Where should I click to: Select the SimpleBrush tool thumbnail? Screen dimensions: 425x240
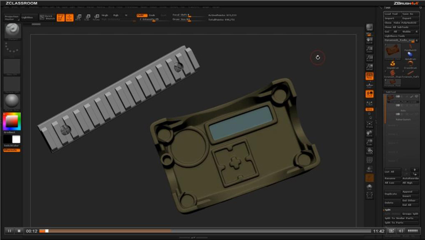(x=392, y=64)
